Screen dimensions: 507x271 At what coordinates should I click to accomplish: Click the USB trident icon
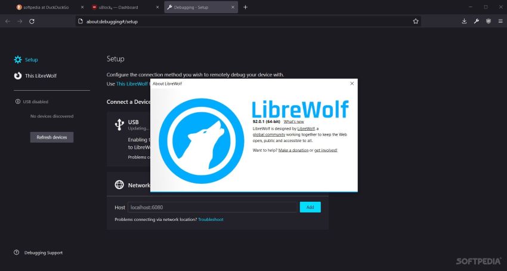pos(119,125)
